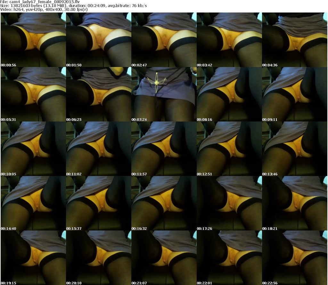Choose the preview frame stamped 00:22:56
This screenshot has width=328, height=285.
pos(295,258)
